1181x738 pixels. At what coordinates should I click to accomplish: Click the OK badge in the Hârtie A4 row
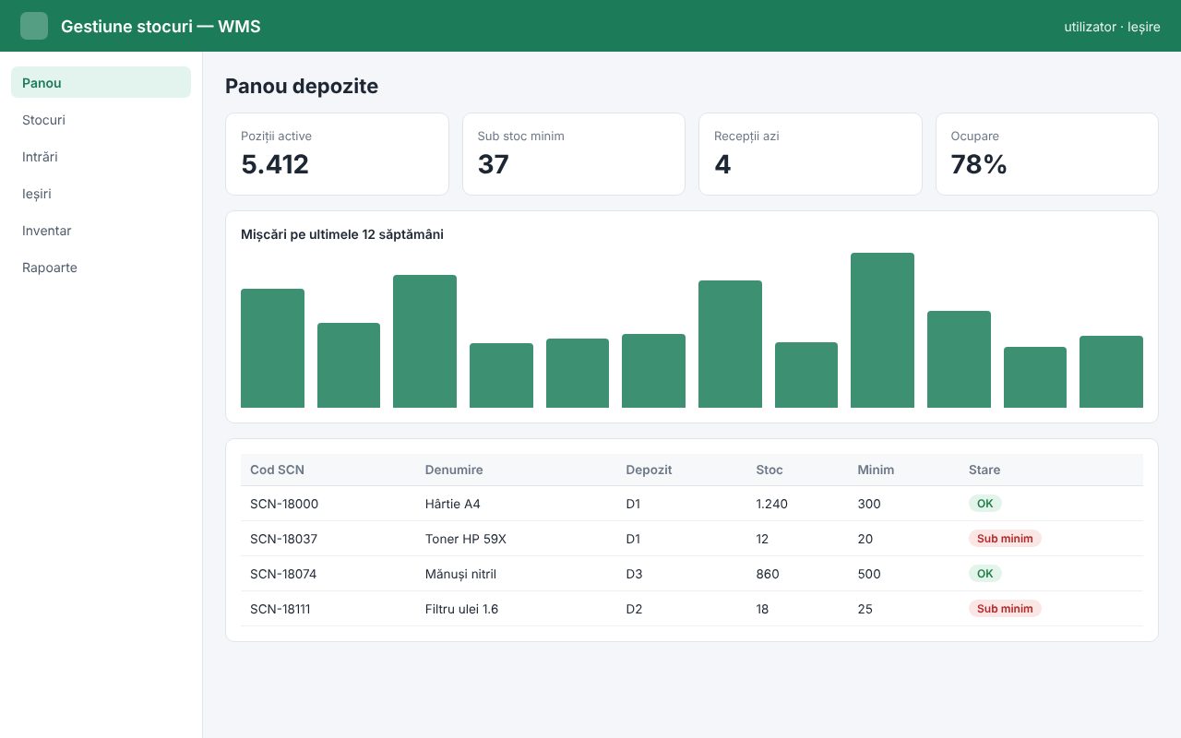(985, 504)
